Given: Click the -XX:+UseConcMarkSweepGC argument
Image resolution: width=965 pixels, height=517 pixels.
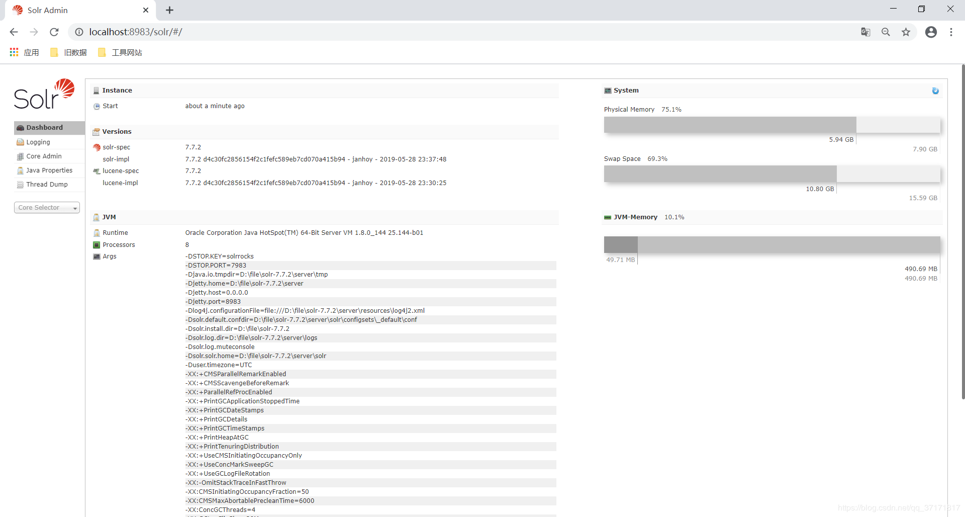Looking at the screenshot, I should 229,465.
